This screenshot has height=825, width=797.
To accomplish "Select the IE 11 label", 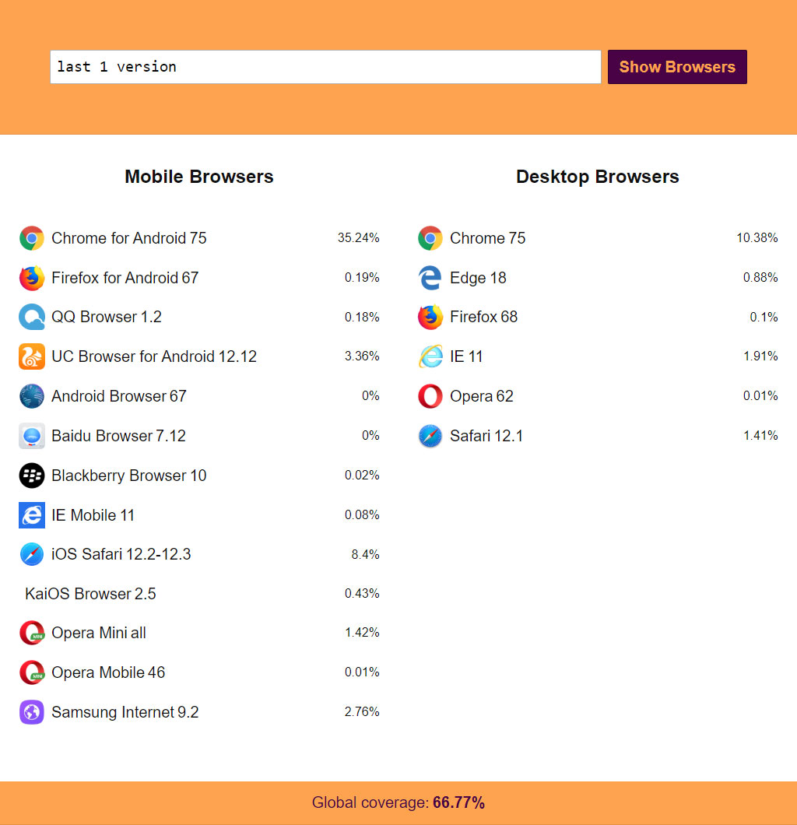I will pyautogui.click(x=466, y=356).
